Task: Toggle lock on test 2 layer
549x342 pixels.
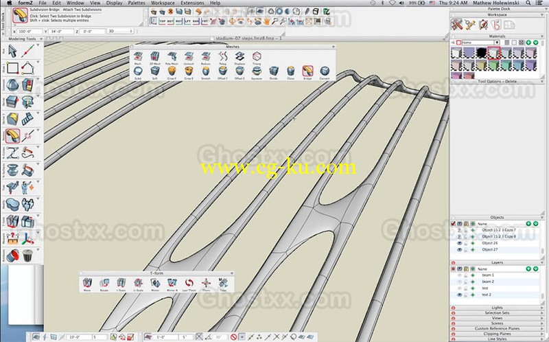Action: click(x=466, y=295)
